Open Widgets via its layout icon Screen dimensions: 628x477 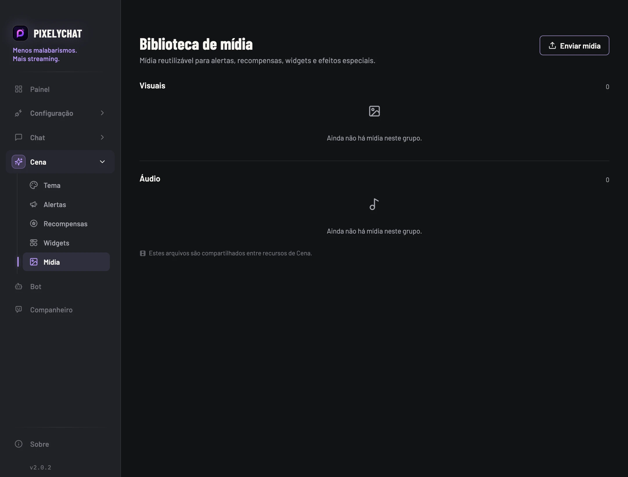point(34,243)
